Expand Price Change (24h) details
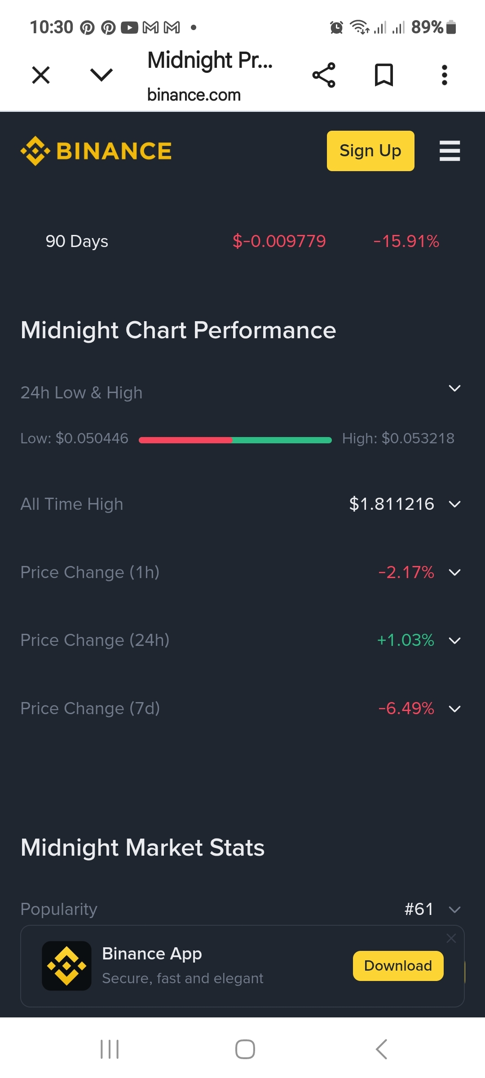Screen dimensions: 485x1078 [x=454, y=641]
